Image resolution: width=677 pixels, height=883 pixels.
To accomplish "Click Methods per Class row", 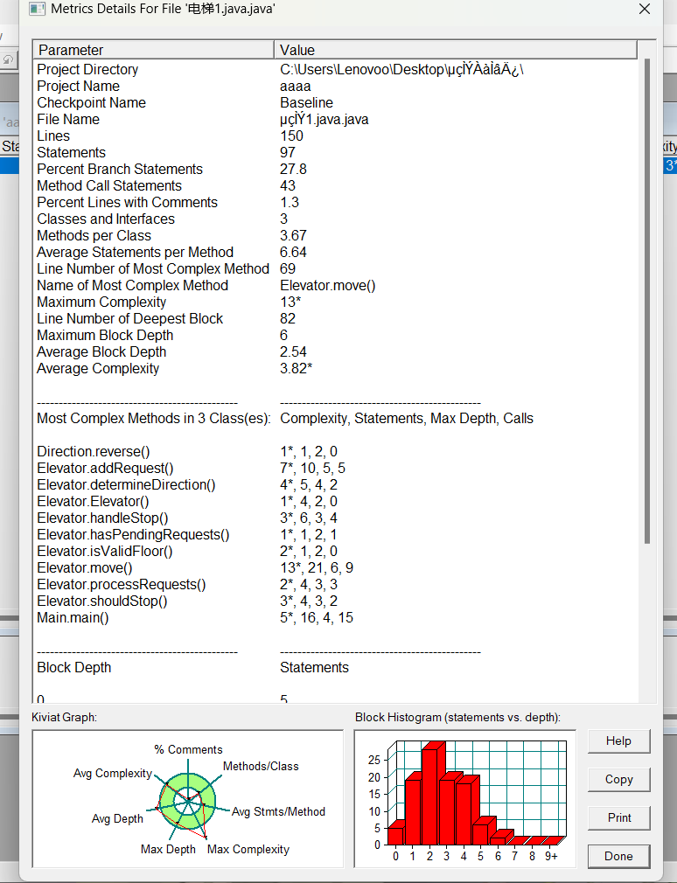I will point(335,235).
